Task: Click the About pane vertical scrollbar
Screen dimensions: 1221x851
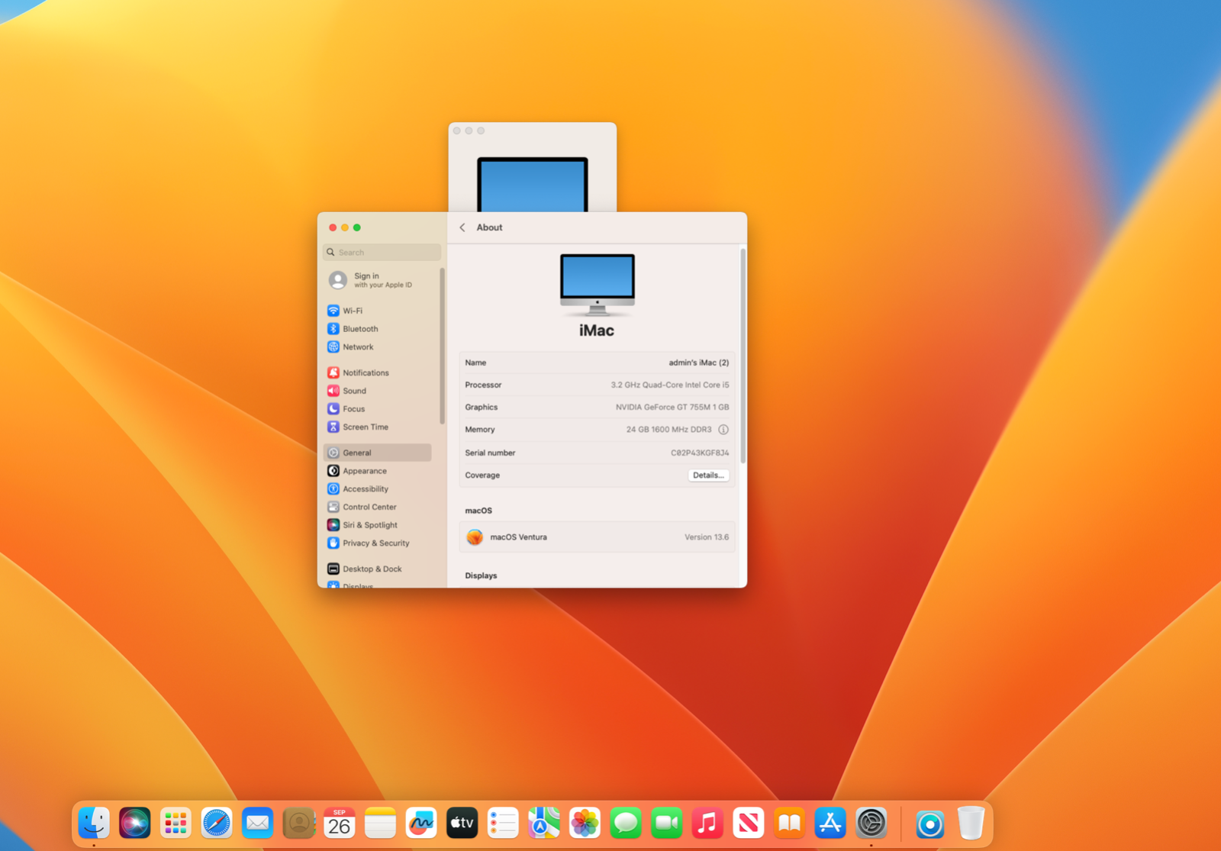Action: (x=743, y=356)
